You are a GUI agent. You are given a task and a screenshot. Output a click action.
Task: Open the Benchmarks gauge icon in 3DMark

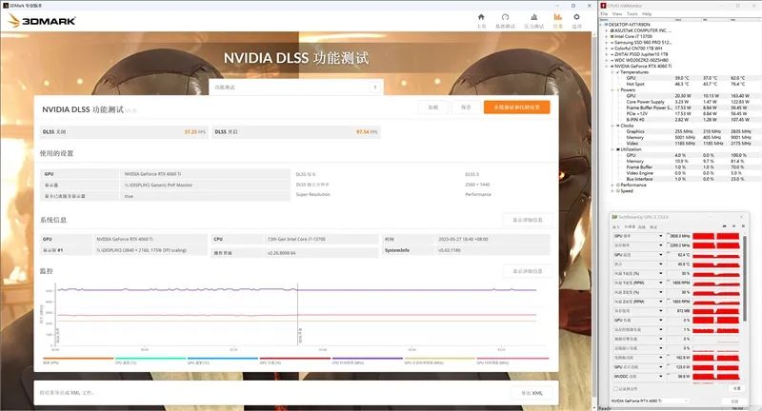pyautogui.click(x=505, y=17)
